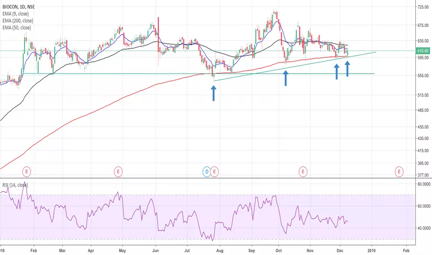Viewport: 432px width, 255px height.
Task: Click the 455.00 price axis label
Action: [423, 127]
